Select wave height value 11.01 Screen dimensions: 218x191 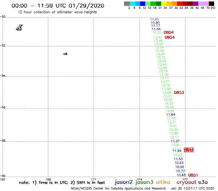154,19
